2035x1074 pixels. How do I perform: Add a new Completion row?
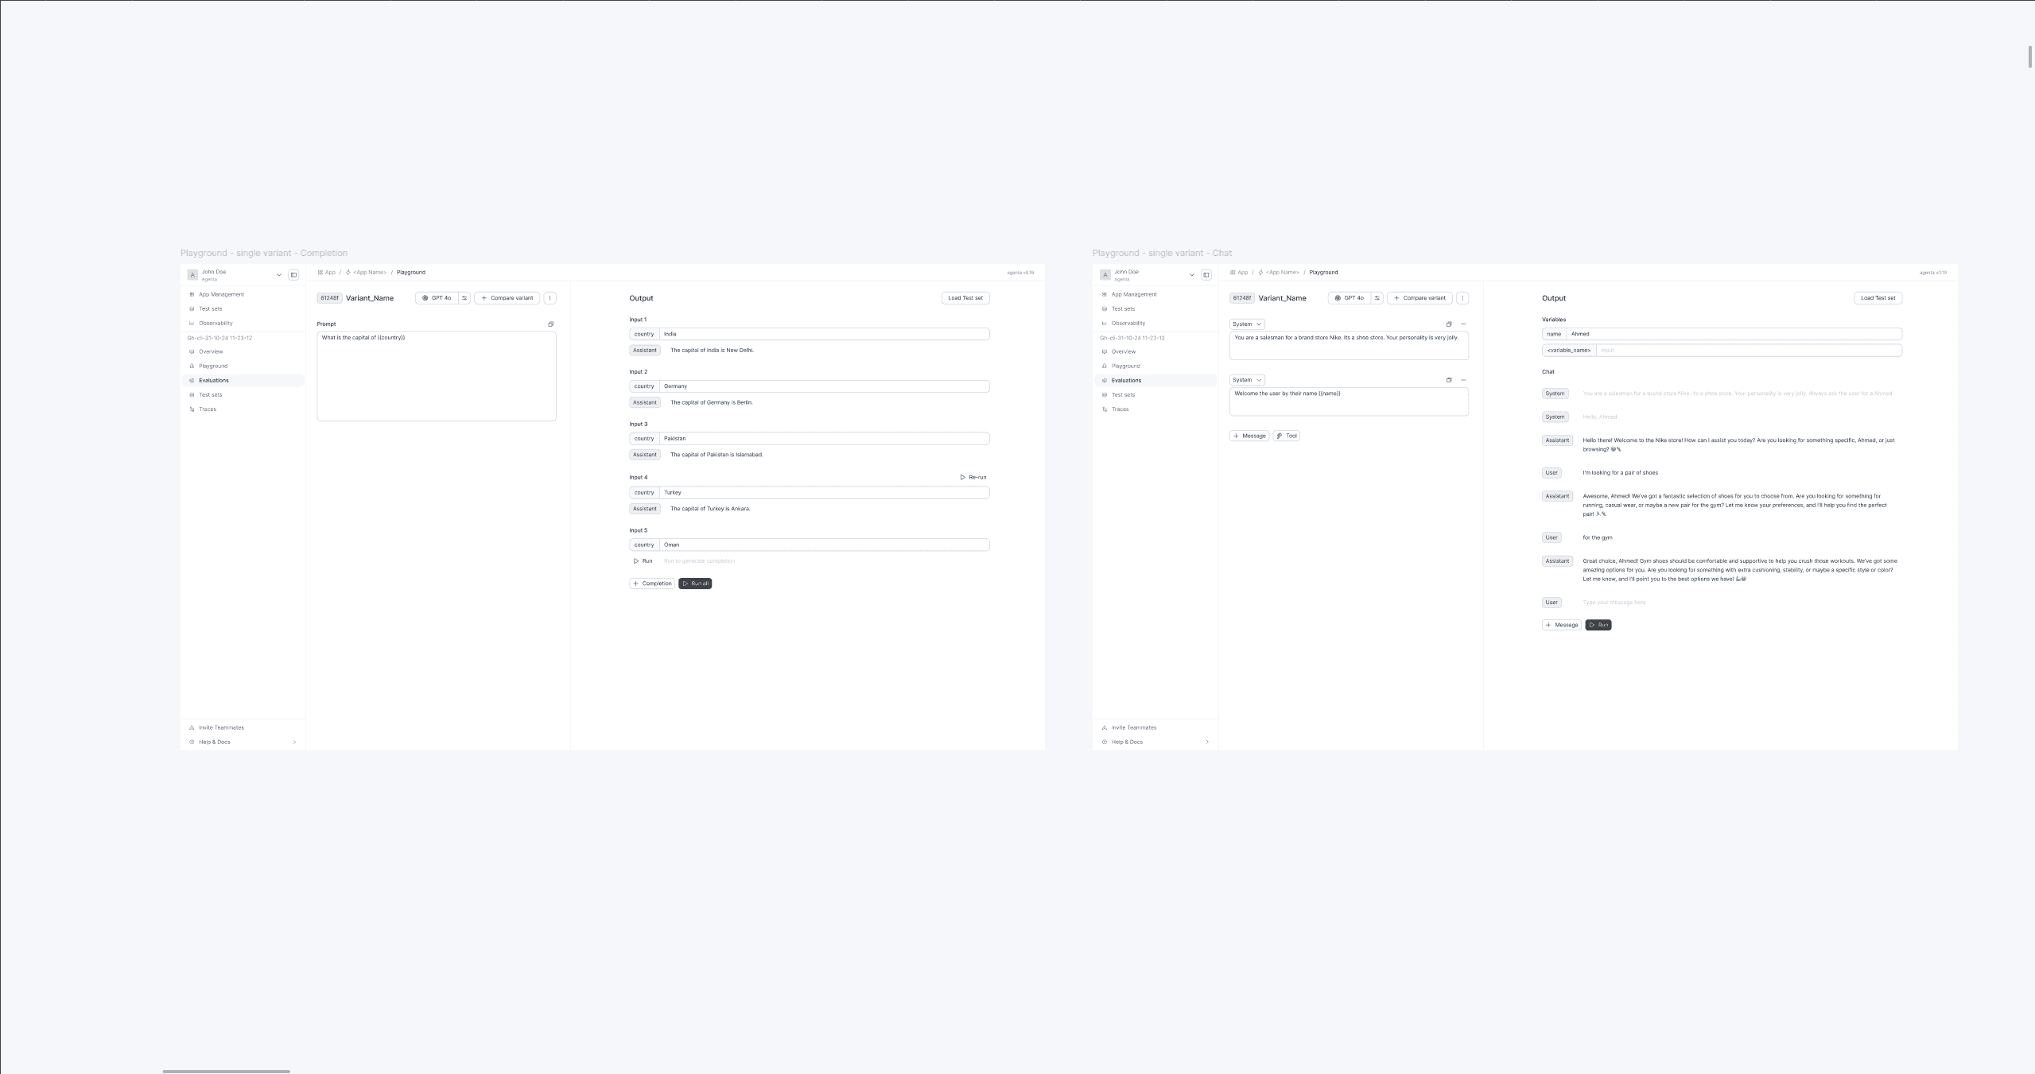pyautogui.click(x=652, y=584)
